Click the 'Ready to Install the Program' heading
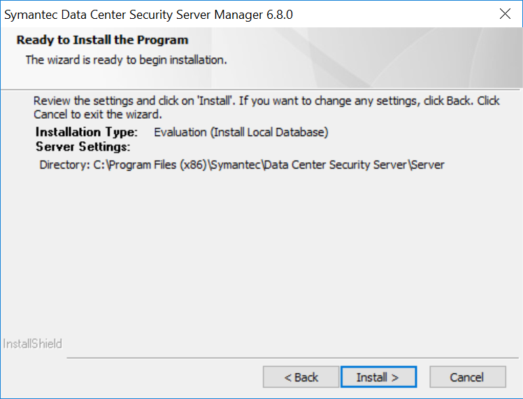523x399 pixels. pos(103,40)
